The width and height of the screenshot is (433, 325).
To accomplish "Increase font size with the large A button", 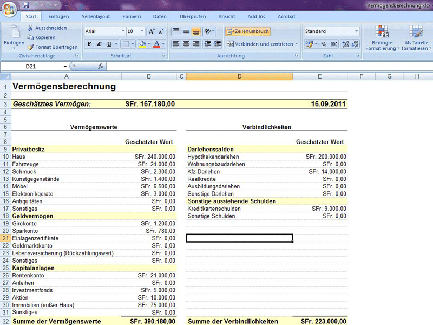I will click(152, 31).
